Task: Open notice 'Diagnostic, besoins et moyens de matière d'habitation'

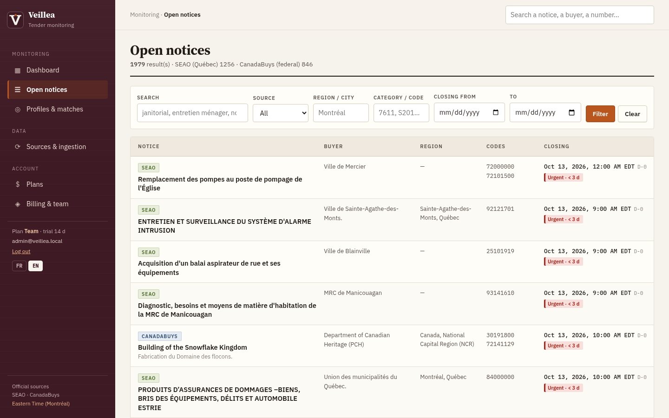Action: click(227, 310)
